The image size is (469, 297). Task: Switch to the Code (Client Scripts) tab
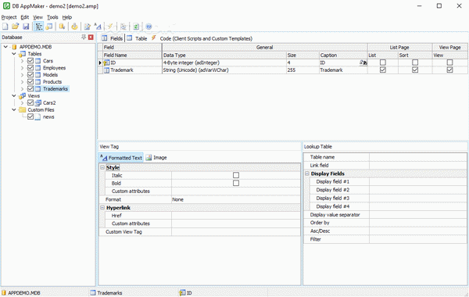(202, 38)
